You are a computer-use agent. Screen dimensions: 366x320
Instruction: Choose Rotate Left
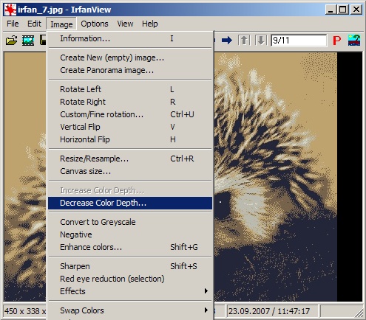pyautogui.click(x=130, y=89)
